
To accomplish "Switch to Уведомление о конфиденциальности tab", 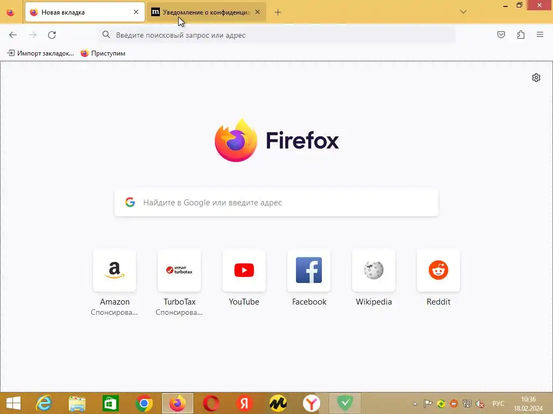I will 206,12.
